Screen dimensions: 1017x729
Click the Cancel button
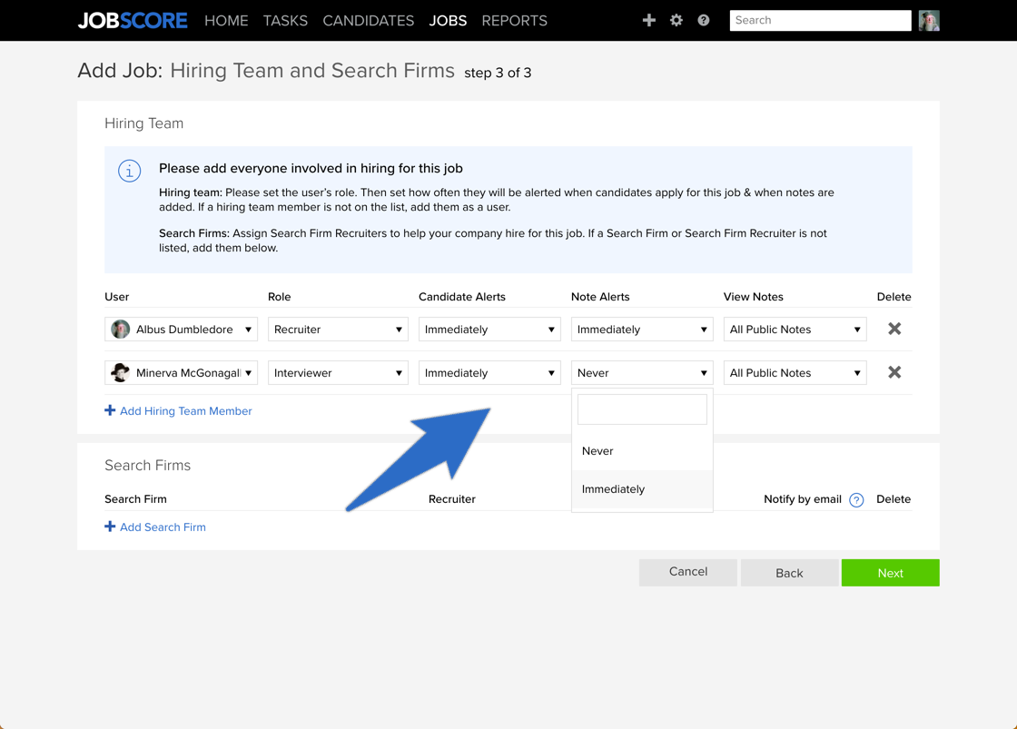click(x=687, y=572)
